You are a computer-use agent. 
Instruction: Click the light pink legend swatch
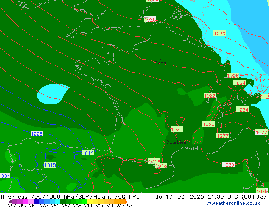coord(31,202)
